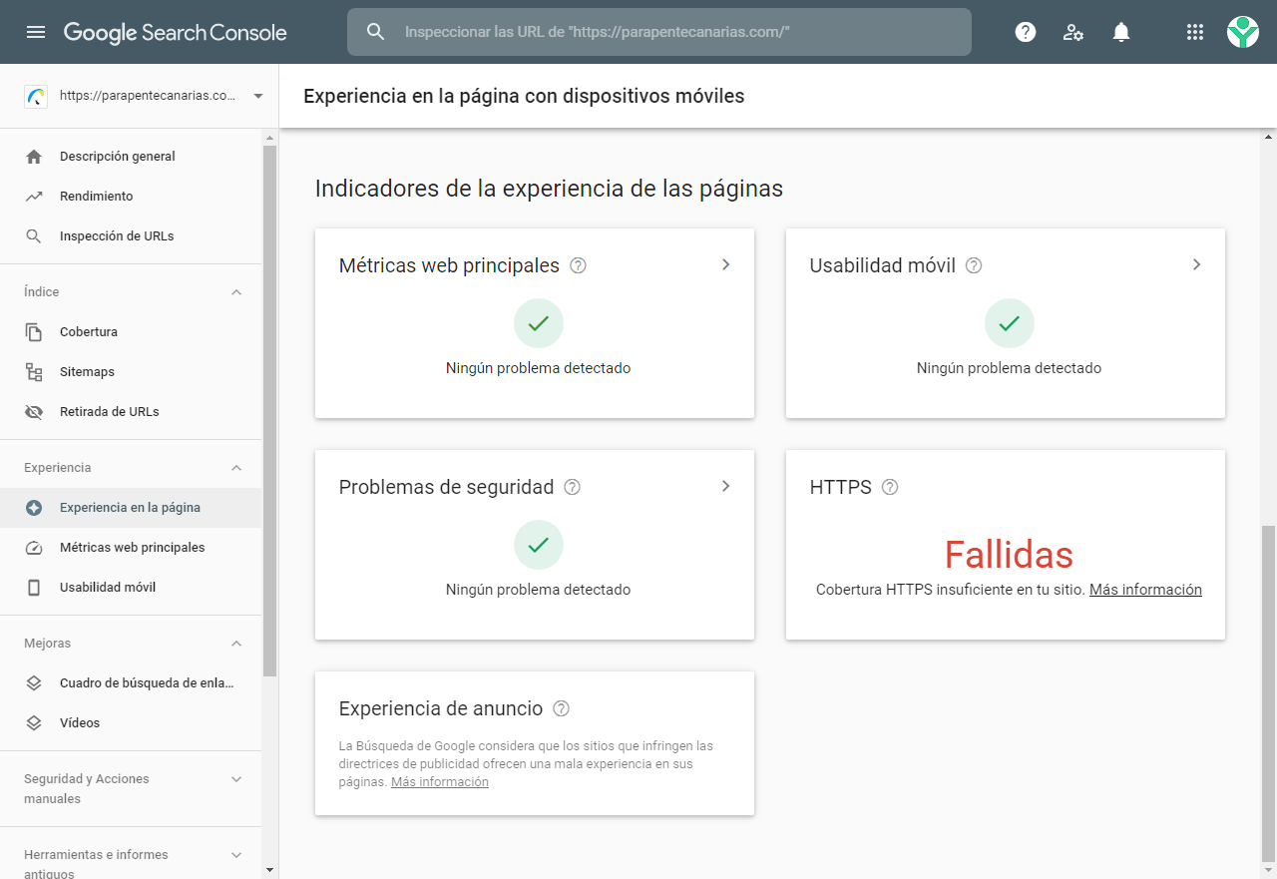The height and width of the screenshot is (879, 1277).
Task: Click the Google Search Console logo
Action: 176,32
